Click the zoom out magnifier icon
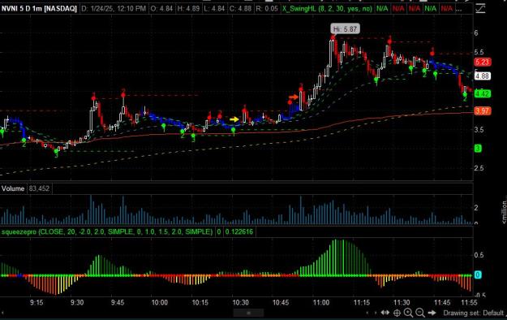 pos(420,313)
